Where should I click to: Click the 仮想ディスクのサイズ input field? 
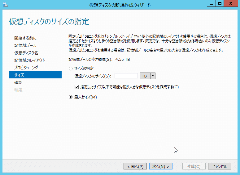tap(126, 76)
